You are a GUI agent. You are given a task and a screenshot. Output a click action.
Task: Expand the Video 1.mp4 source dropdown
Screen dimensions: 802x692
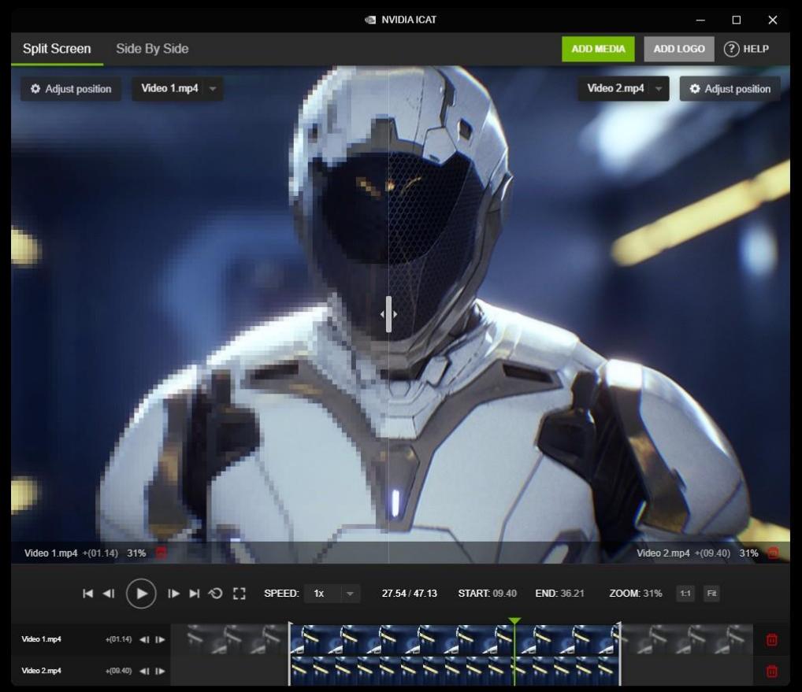177,89
